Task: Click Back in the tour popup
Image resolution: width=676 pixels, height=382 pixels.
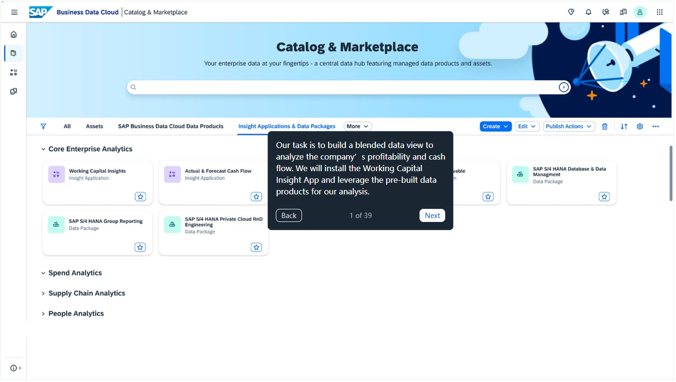Action: pyautogui.click(x=289, y=216)
